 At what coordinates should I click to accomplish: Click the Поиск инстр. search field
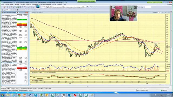pyautogui.click(x=148, y=7)
